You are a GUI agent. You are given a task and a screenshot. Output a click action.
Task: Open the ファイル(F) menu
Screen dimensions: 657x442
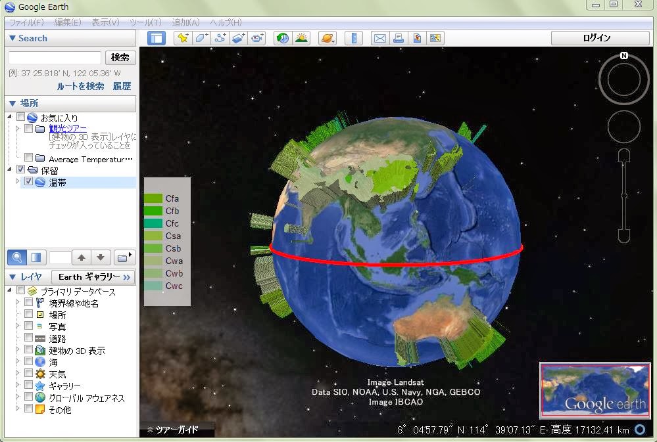click(x=26, y=22)
